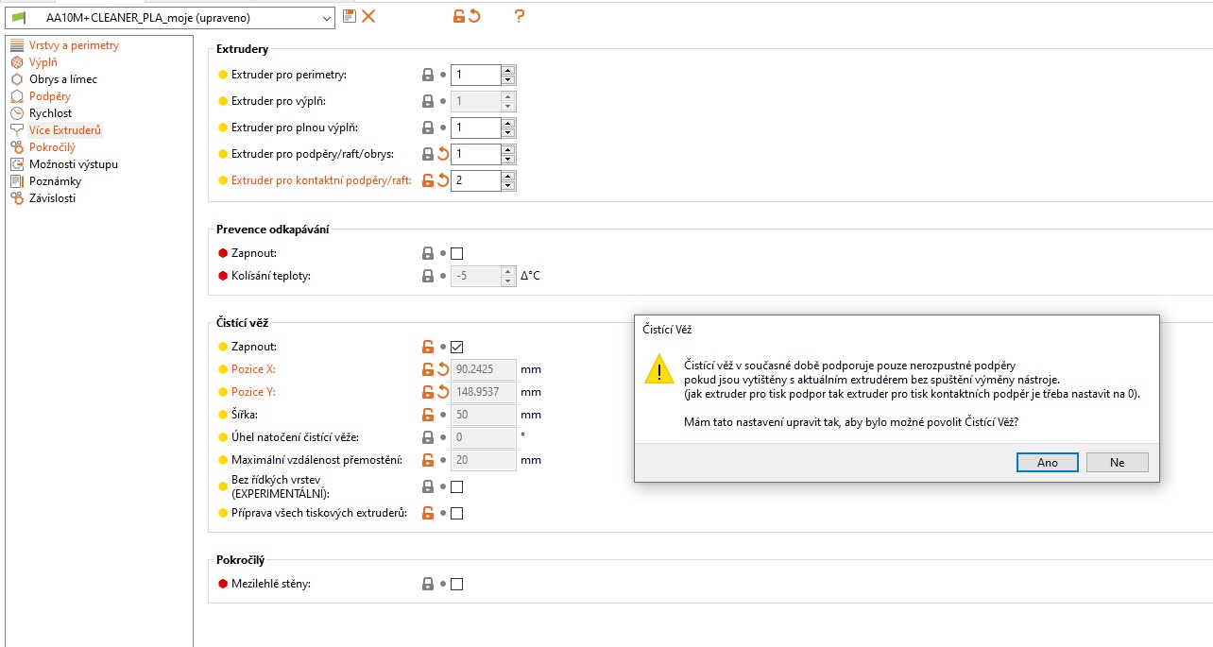Click the lock icon beside Extruder pro perimetry

click(428, 75)
